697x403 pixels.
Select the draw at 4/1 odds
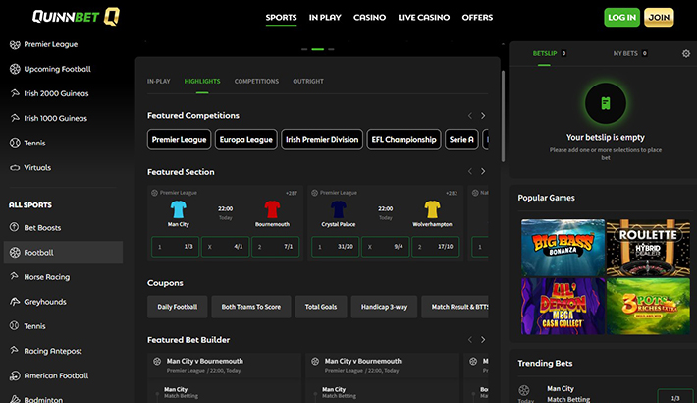coord(226,247)
